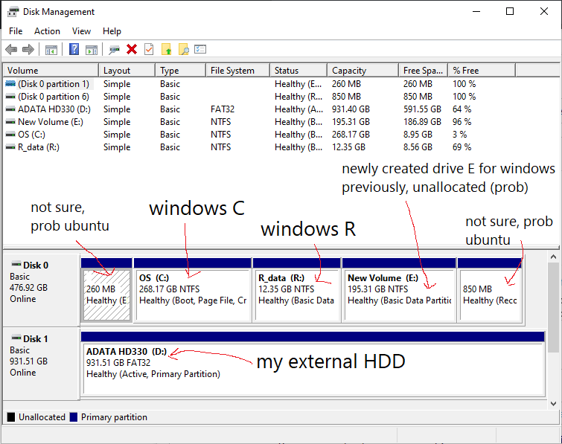Screen dimensions: 562x444
Task: Sort by the Volume column header
Action: pos(51,71)
